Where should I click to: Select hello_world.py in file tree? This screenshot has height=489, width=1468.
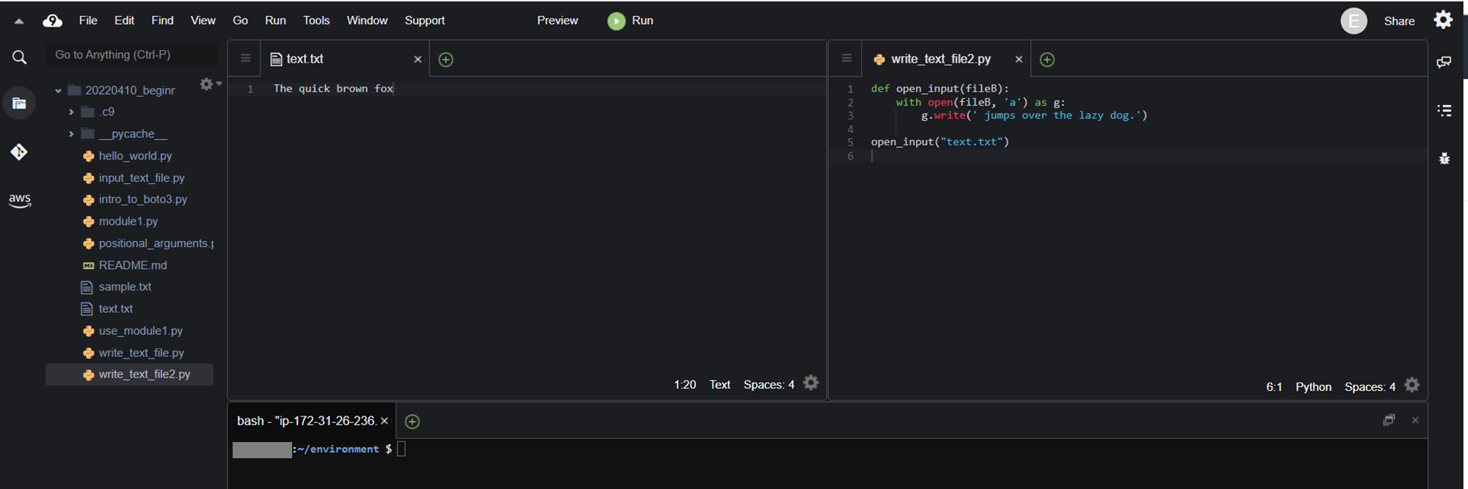pyautogui.click(x=135, y=156)
